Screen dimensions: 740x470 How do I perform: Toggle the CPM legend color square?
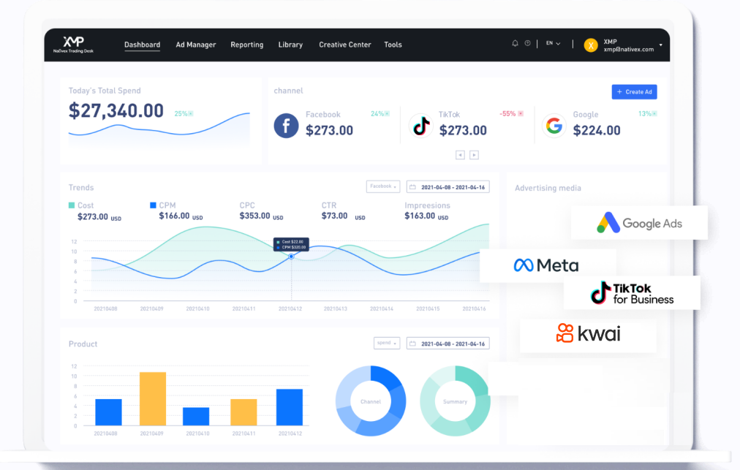click(x=153, y=205)
